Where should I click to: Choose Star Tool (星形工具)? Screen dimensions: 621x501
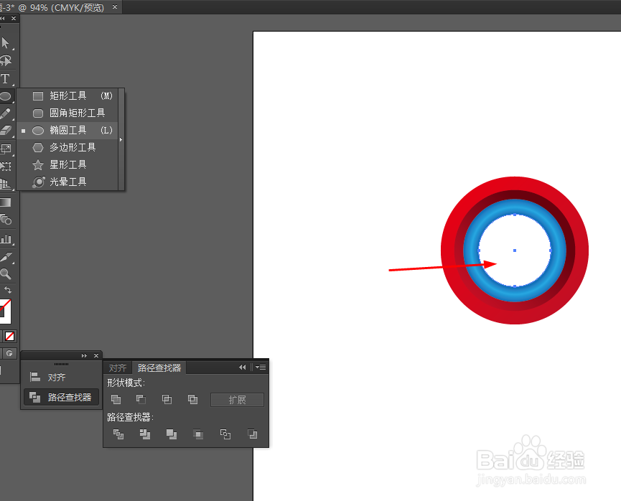(67, 165)
